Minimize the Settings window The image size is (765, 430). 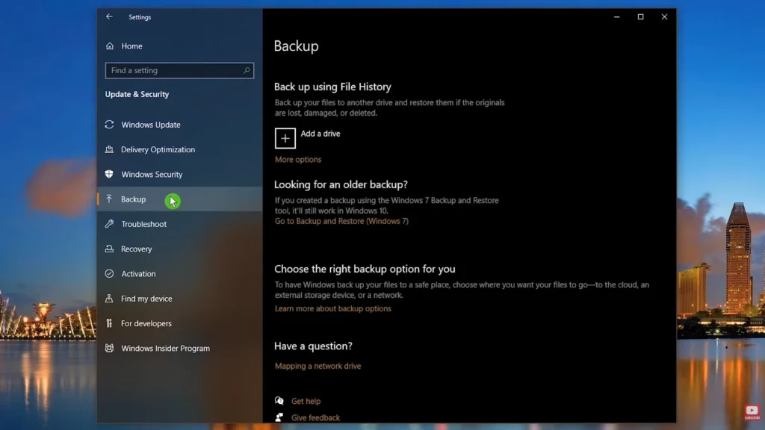[x=616, y=16]
